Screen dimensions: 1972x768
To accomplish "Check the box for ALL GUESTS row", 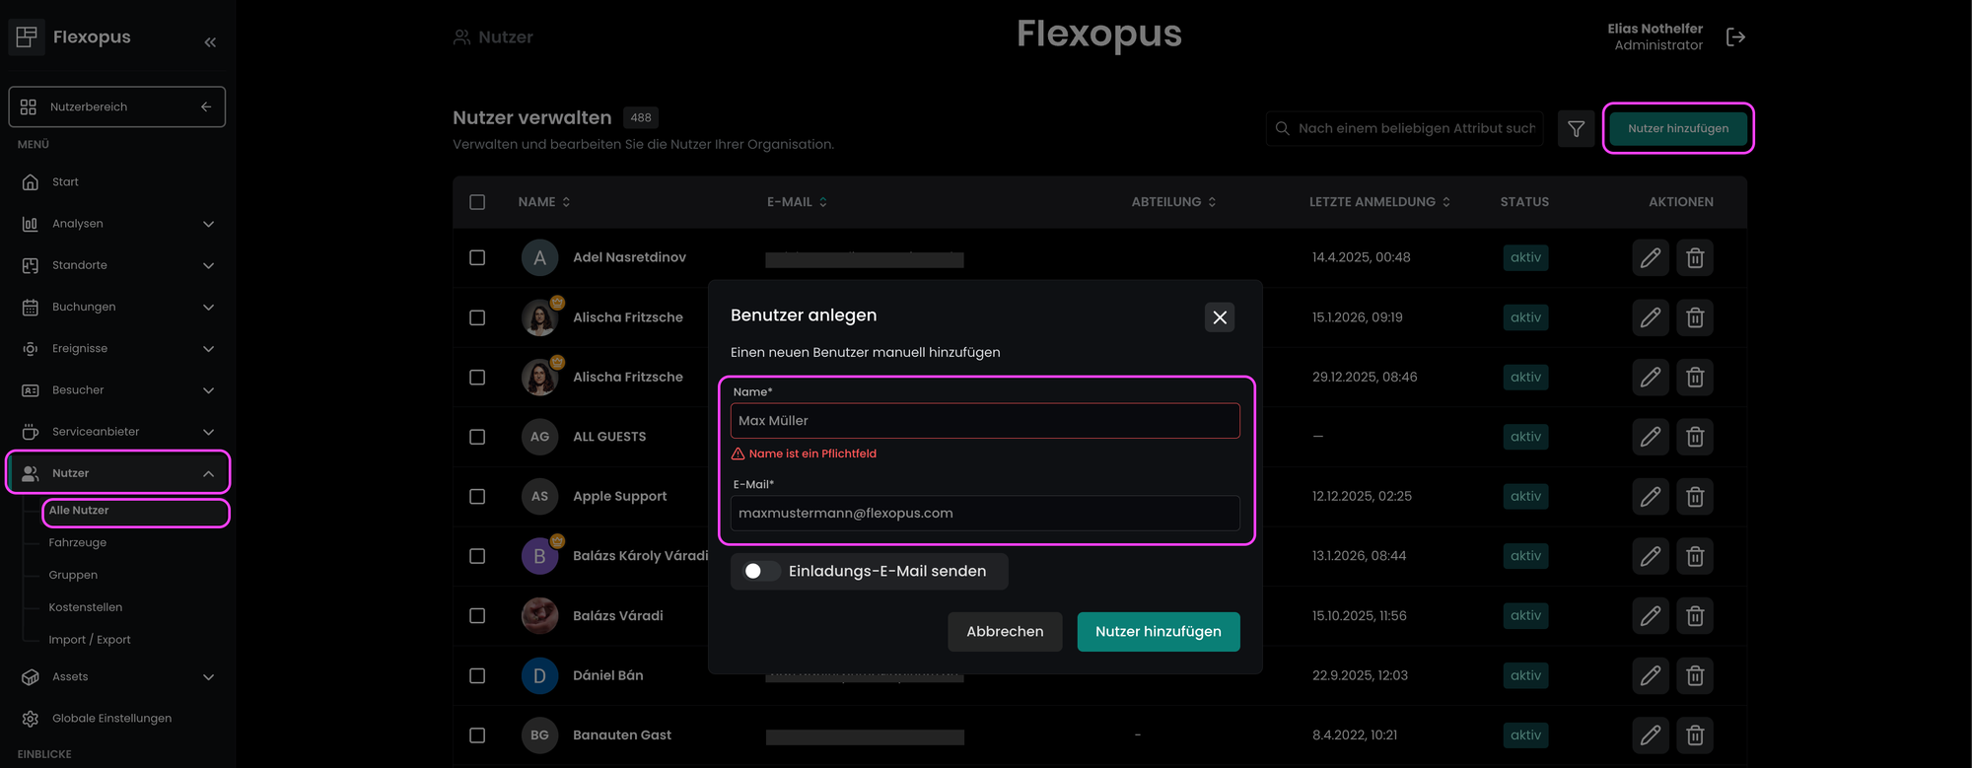I will (477, 437).
